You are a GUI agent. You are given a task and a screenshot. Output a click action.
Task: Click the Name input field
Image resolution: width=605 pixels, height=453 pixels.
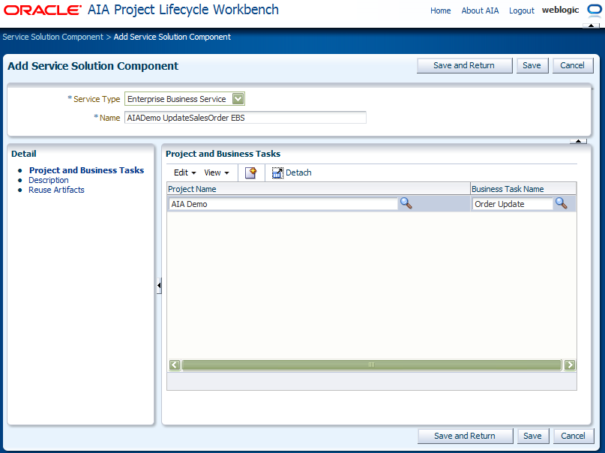(x=245, y=118)
